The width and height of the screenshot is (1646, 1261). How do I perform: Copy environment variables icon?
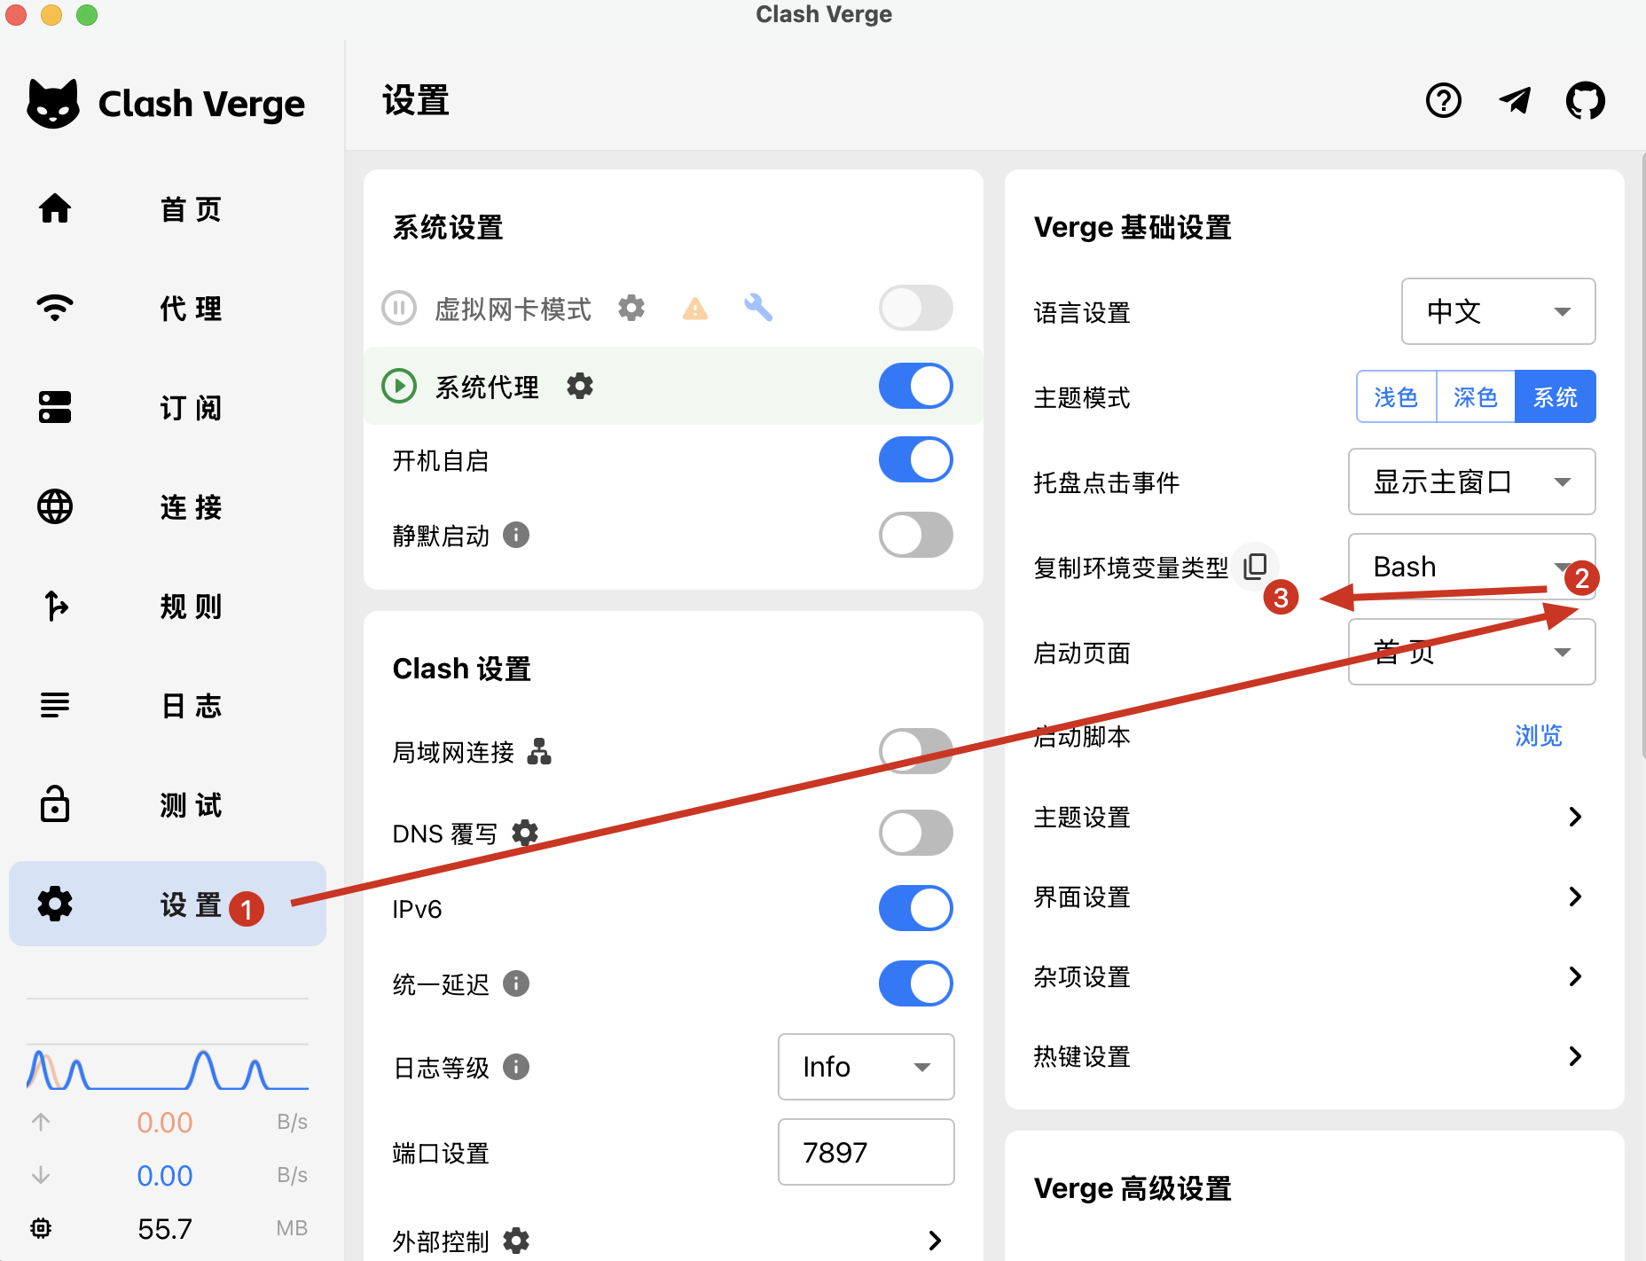click(x=1255, y=566)
